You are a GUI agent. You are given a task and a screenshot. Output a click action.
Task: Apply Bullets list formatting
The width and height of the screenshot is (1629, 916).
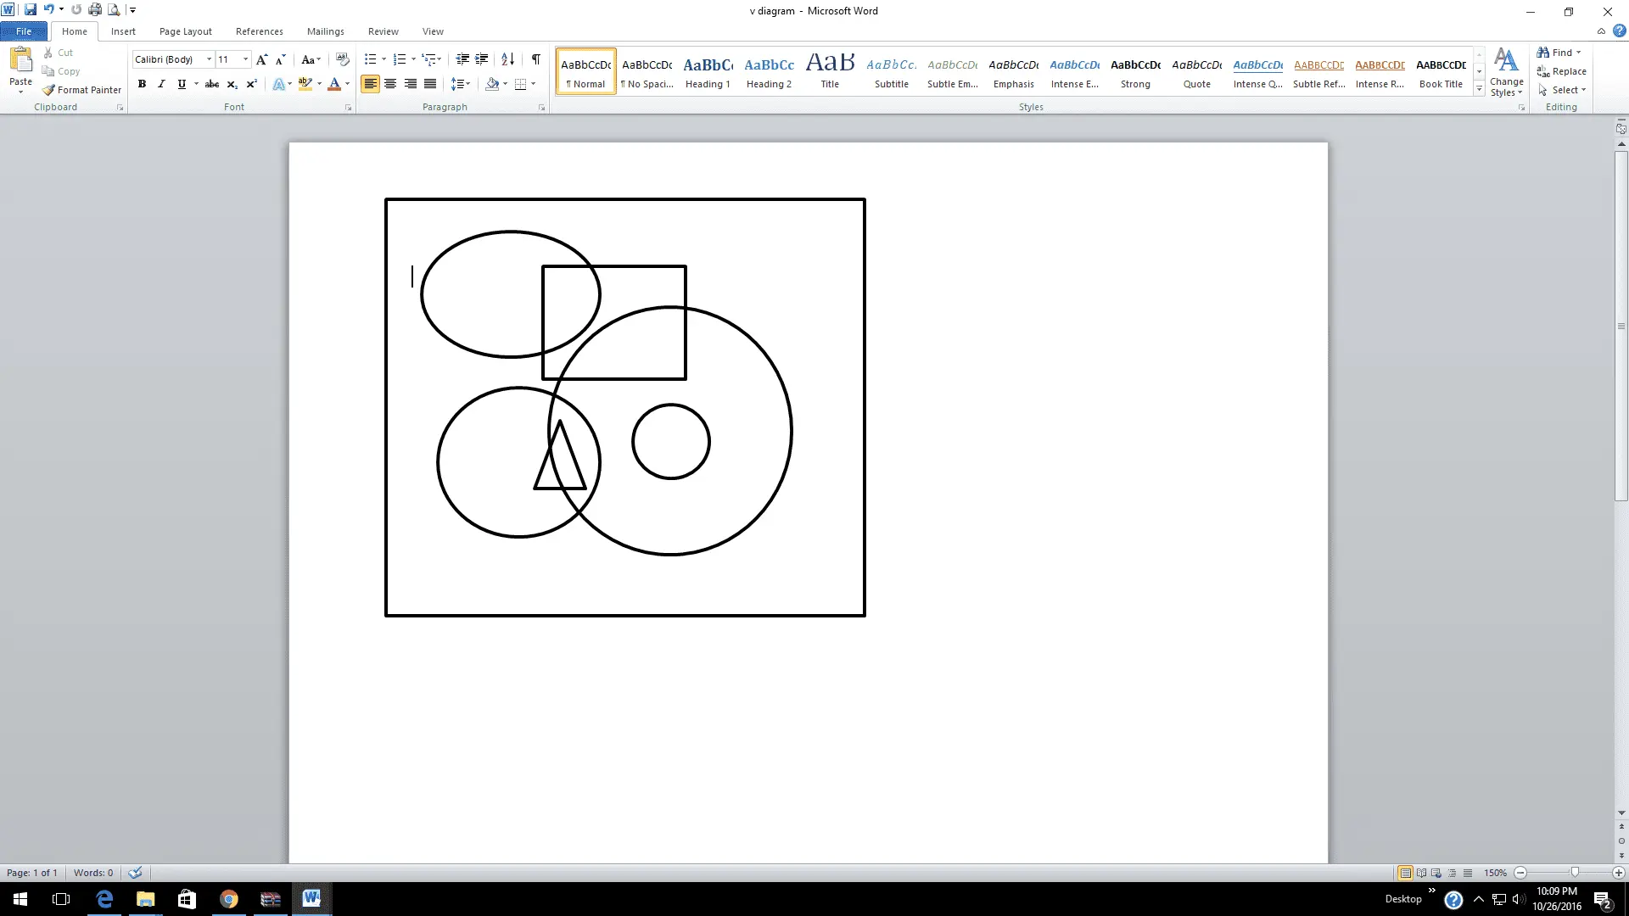370,59
